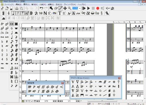Pick the crescendo hairpin in dynamics palette
This screenshot has height=105, width=146.
62,87
